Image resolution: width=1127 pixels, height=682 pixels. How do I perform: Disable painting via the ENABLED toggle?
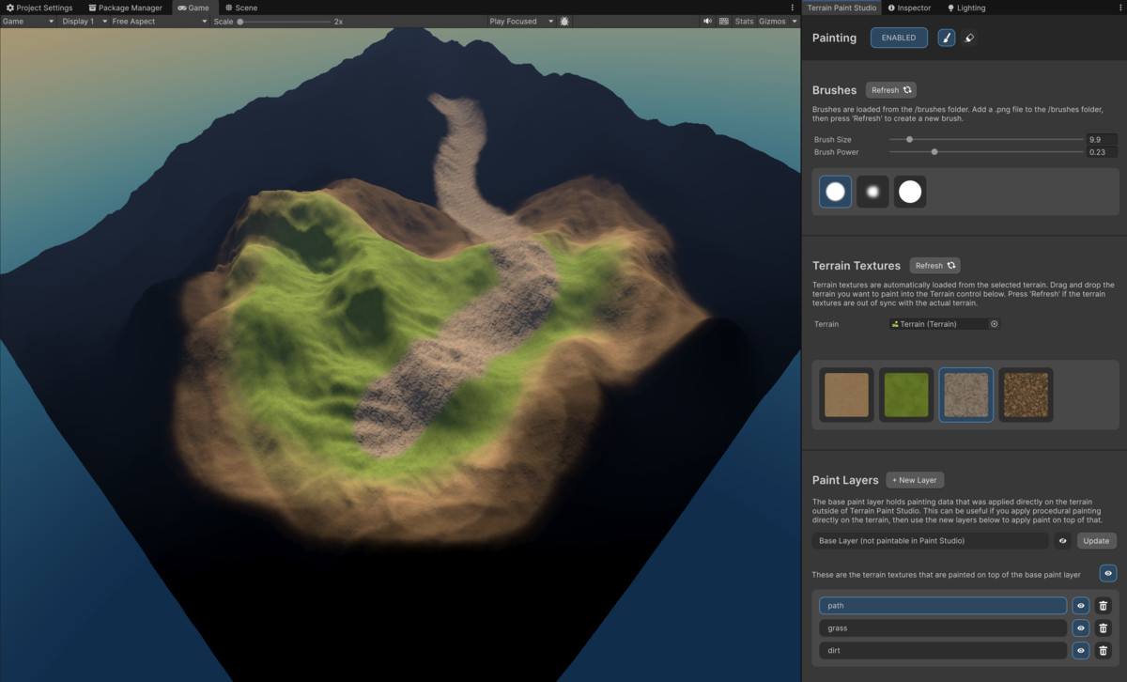(x=899, y=38)
